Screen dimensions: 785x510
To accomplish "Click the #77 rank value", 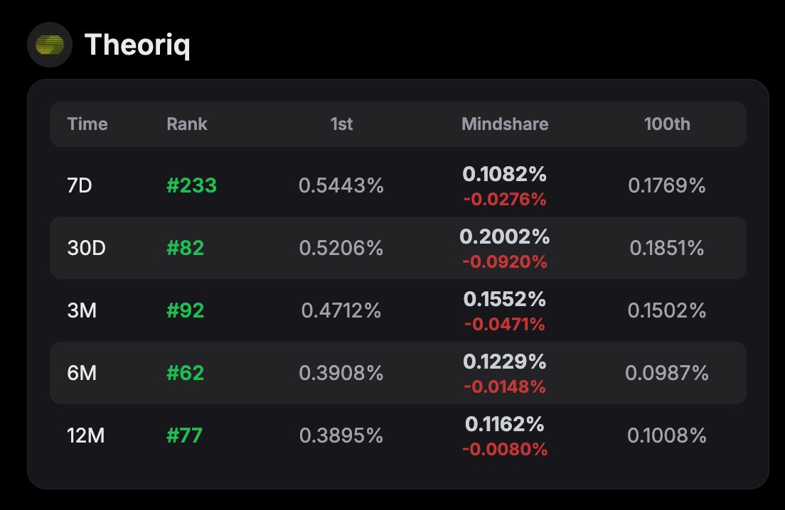I will coord(184,435).
